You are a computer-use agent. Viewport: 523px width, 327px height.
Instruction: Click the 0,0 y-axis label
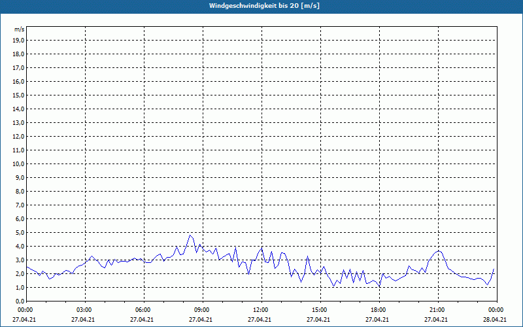(20, 301)
